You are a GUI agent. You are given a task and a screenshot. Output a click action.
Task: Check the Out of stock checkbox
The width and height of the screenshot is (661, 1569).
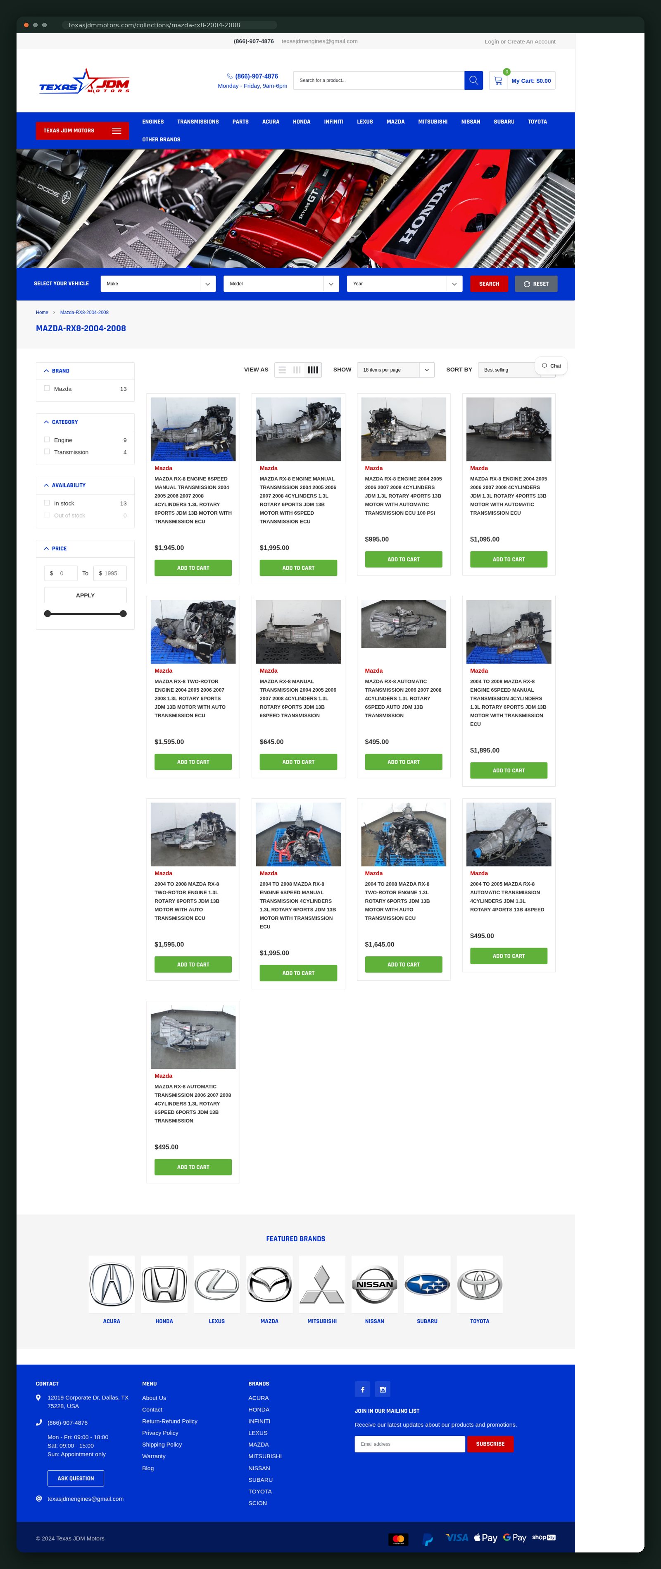(47, 515)
